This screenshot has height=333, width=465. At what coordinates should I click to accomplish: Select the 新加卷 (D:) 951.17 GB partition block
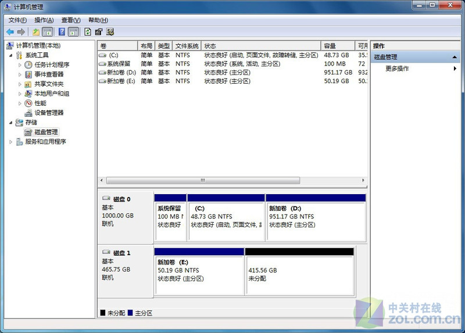point(316,218)
